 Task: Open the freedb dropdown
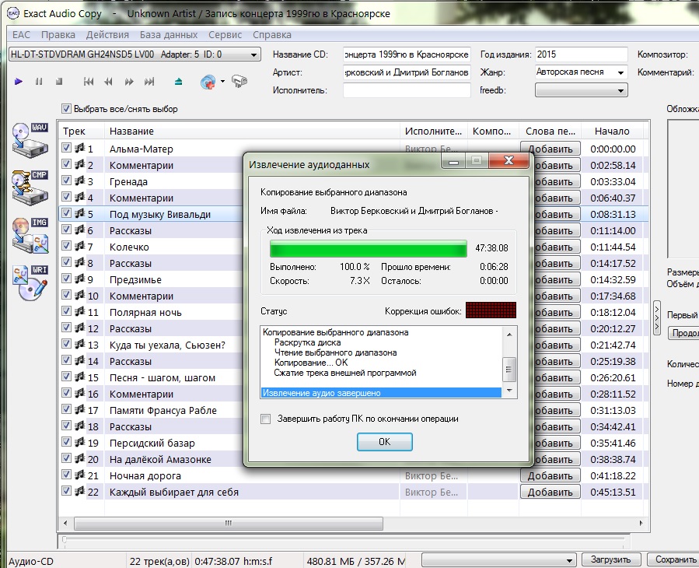pyautogui.click(x=620, y=90)
